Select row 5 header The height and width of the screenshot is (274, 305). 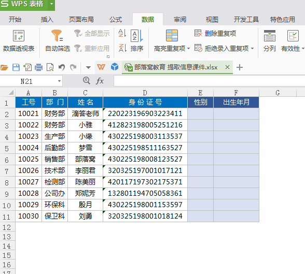pyautogui.click(x=7, y=148)
